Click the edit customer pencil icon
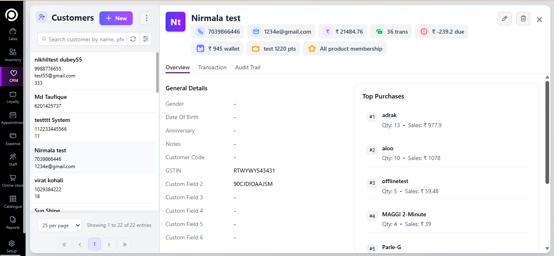Image resolution: width=554 pixels, height=256 pixels. click(504, 19)
